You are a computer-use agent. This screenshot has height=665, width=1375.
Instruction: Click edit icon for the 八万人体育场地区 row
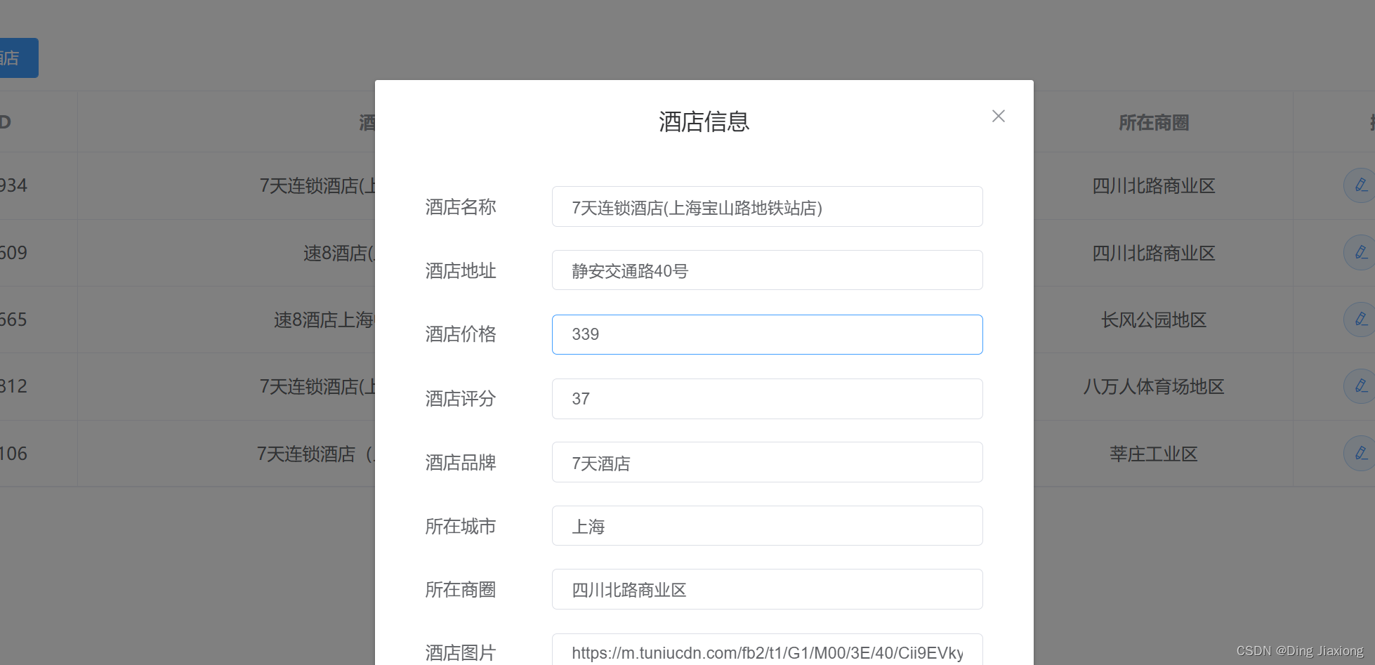tap(1360, 386)
